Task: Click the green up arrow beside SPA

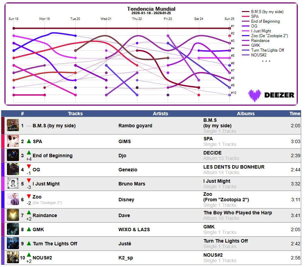Action: 29,141
